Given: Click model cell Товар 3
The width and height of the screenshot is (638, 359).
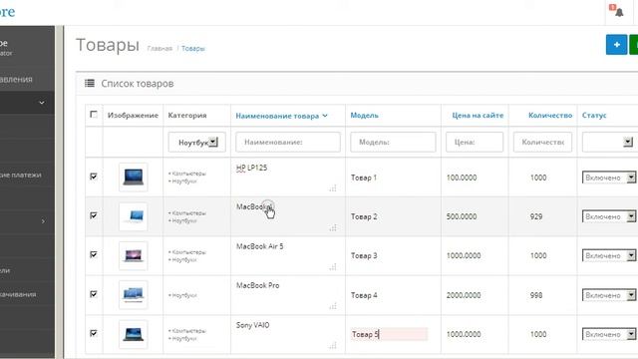Looking at the screenshot, I should click(364, 255).
